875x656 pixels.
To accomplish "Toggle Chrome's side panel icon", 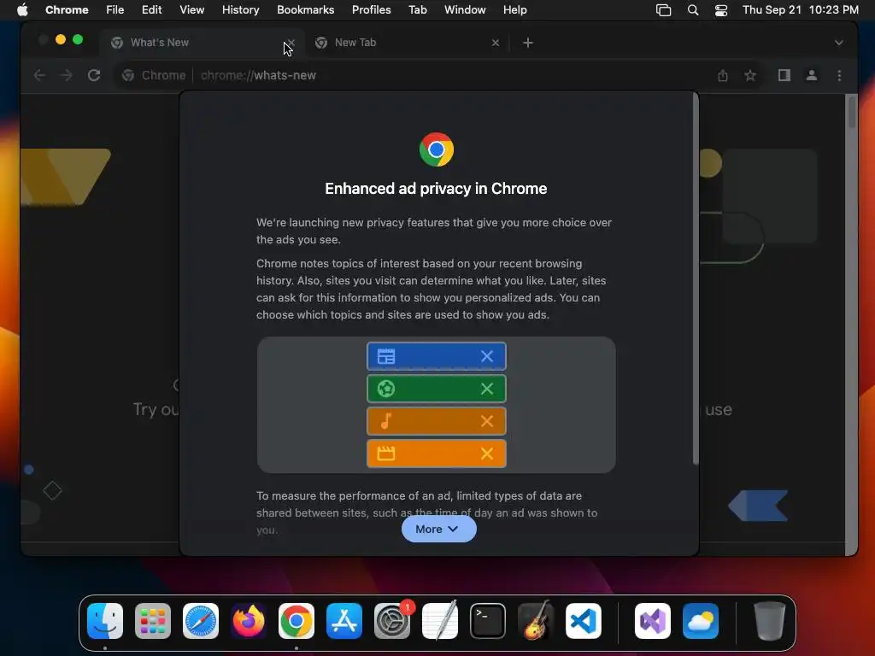I will tap(784, 75).
